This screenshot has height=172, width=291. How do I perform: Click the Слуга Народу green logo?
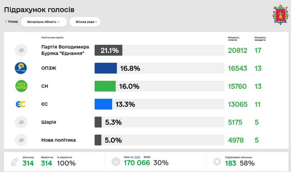[20, 86]
